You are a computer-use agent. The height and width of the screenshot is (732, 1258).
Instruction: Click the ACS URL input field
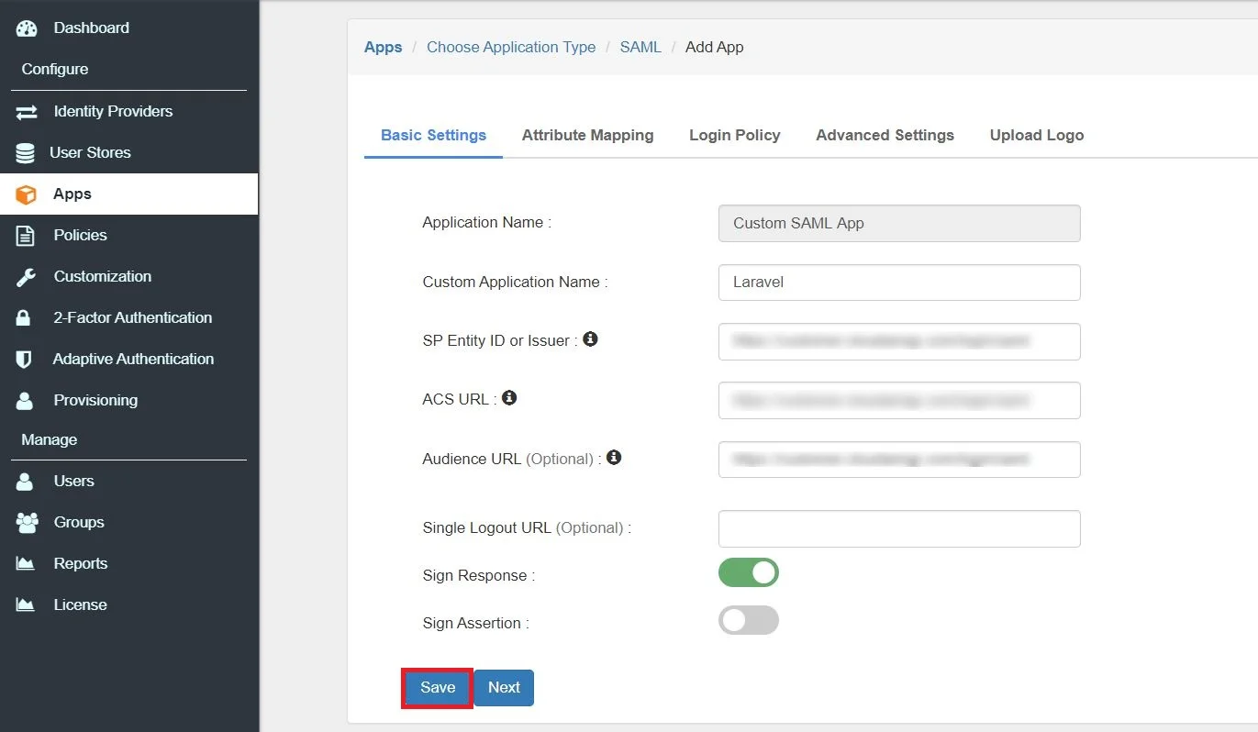click(899, 400)
